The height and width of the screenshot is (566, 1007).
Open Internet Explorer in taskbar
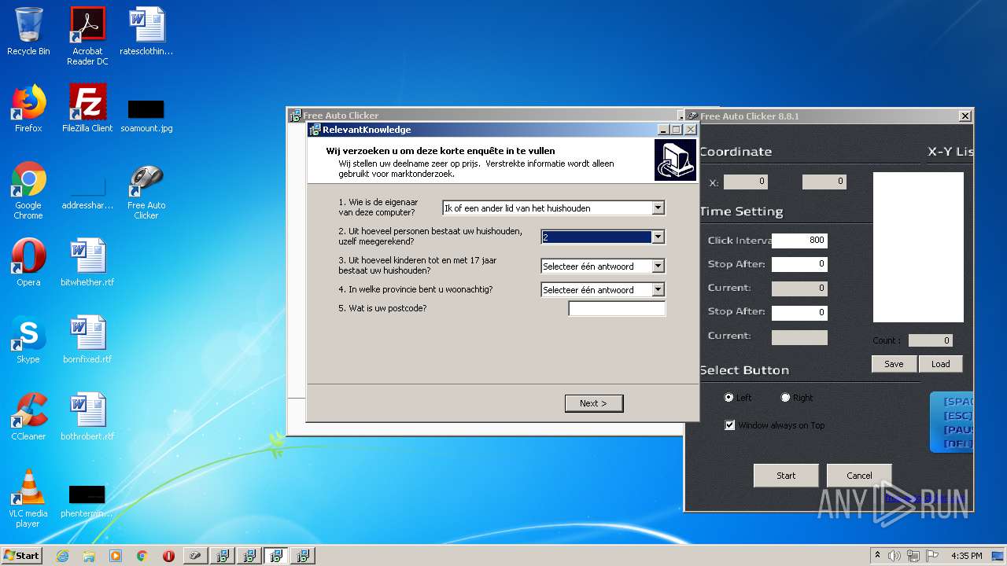pyautogui.click(x=62, y=556)
